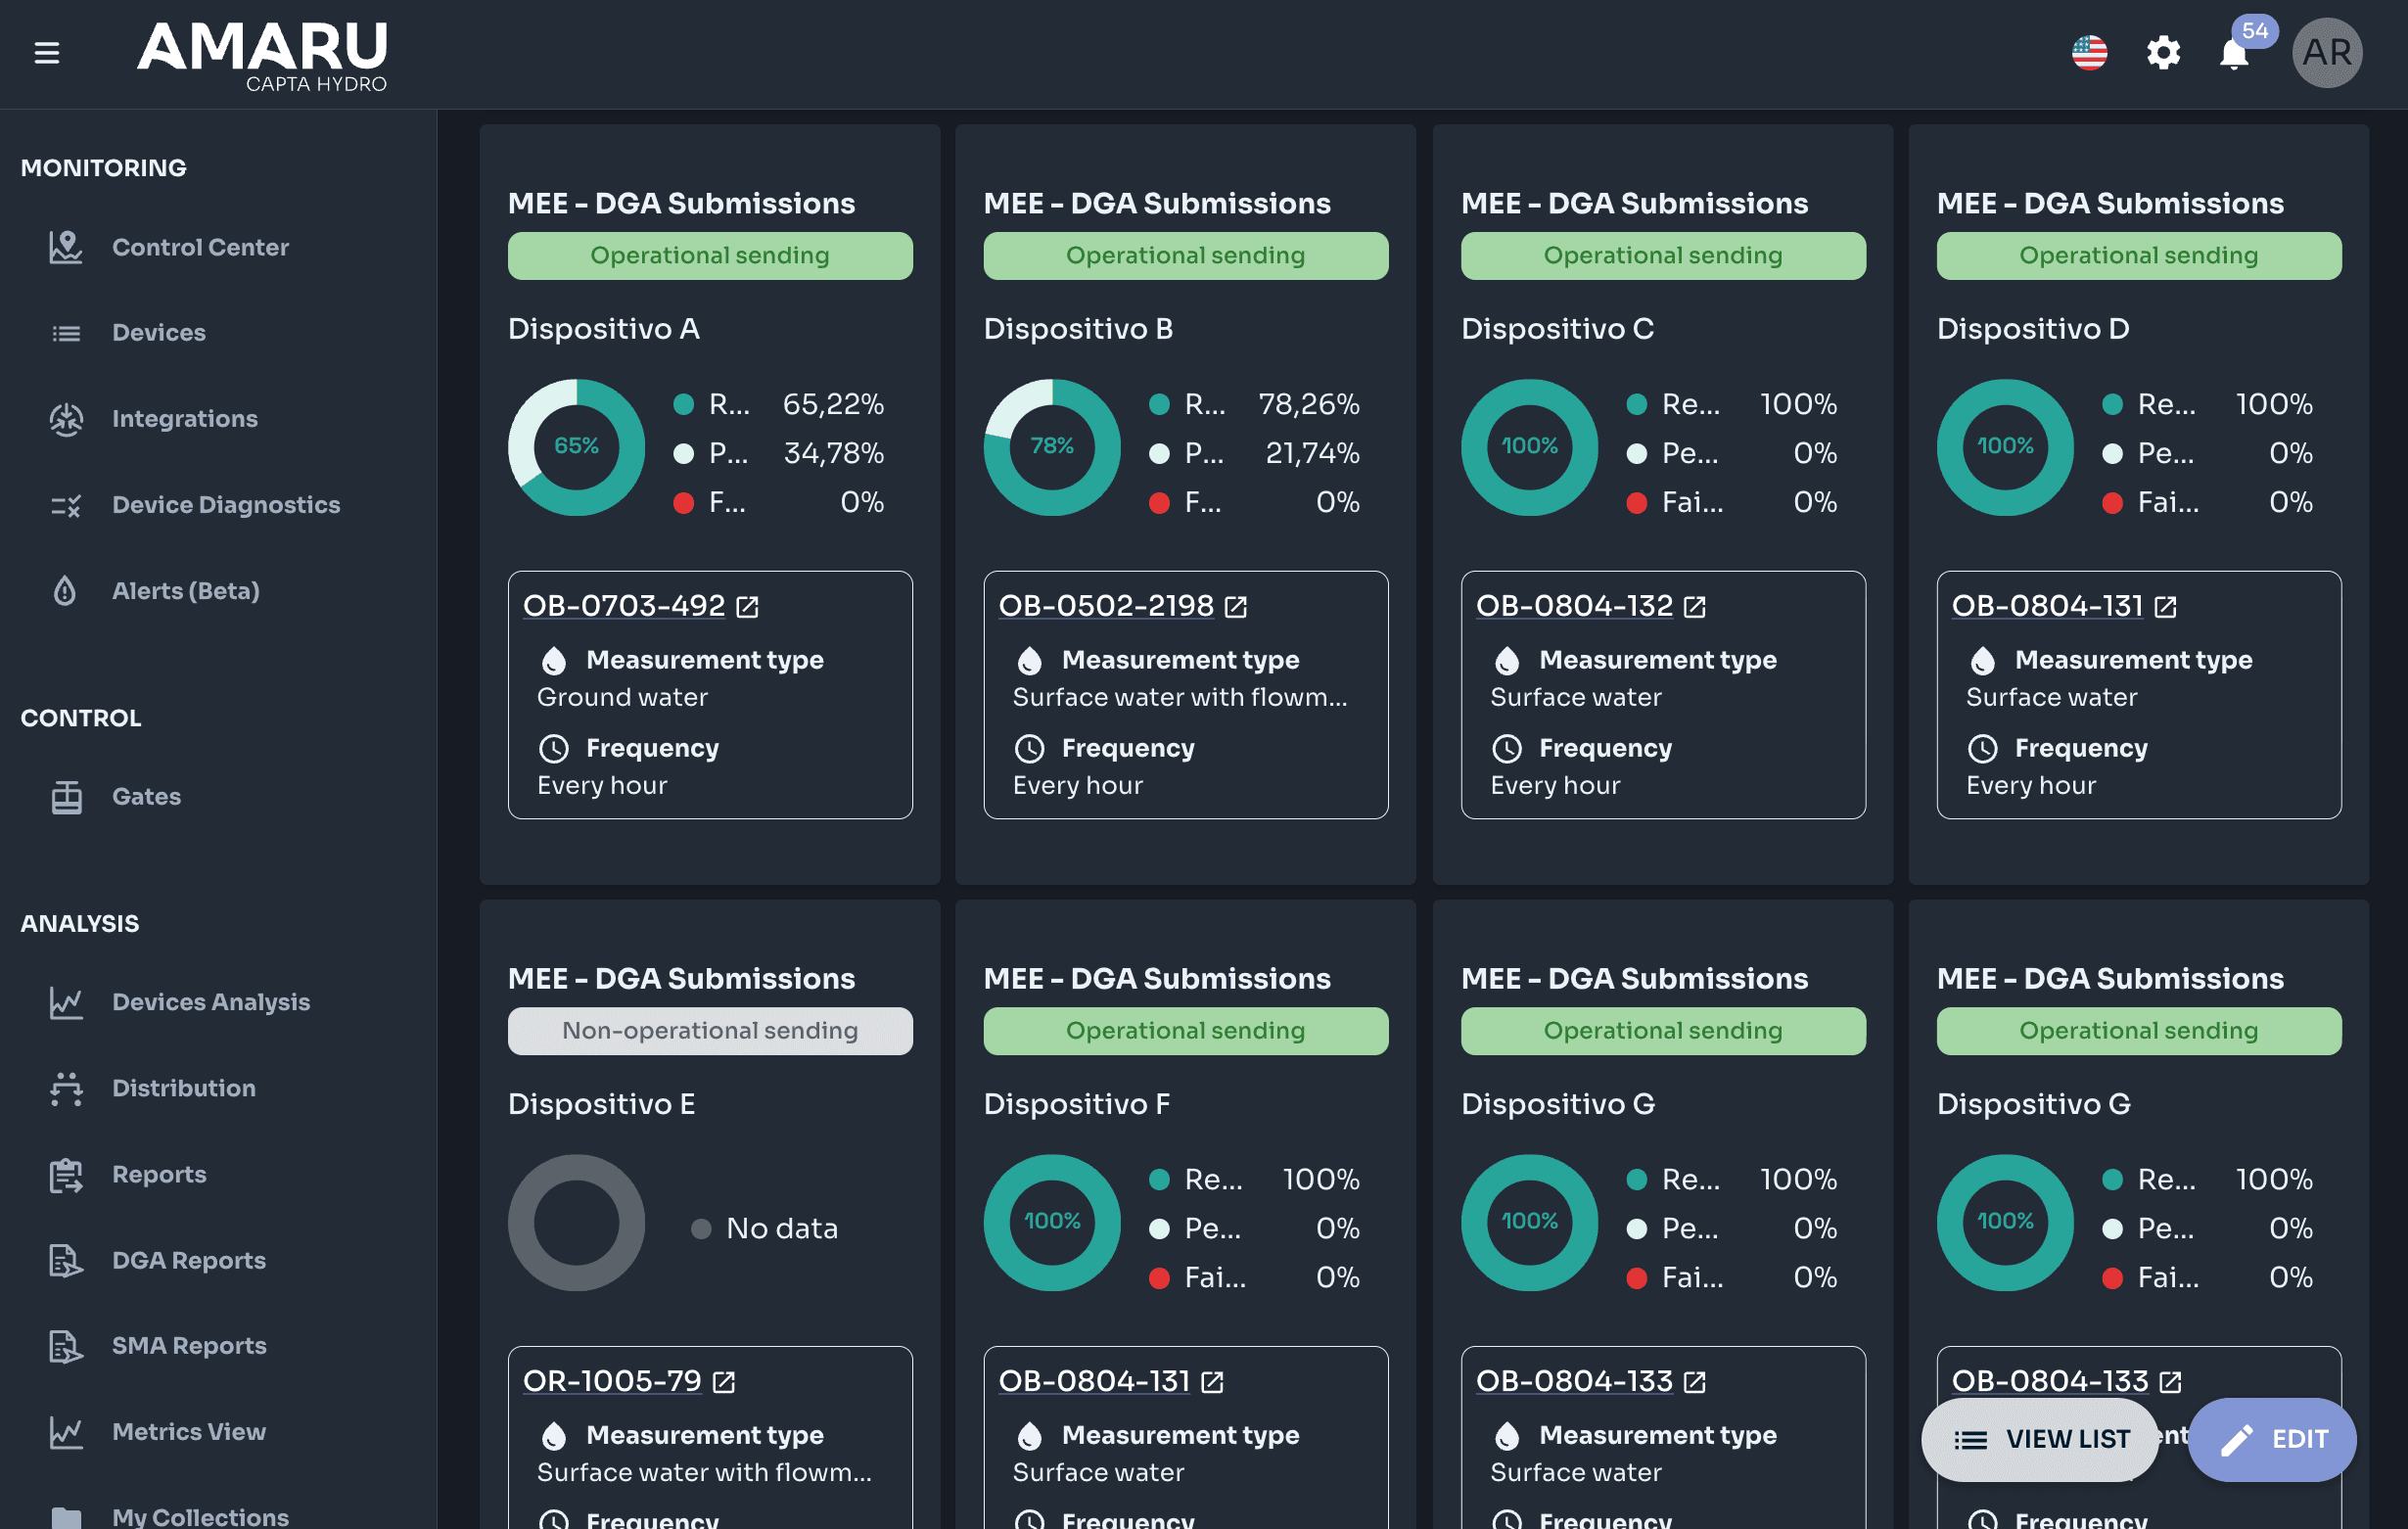Open notifications bell with 54 badge
2408x1529 pixels.
tap(2236, 50)
